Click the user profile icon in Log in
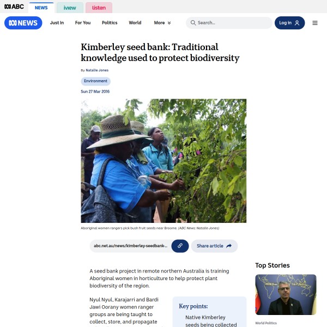Image resolution: width=327 pixels, height=327 pixels. (x=297, y=23)
